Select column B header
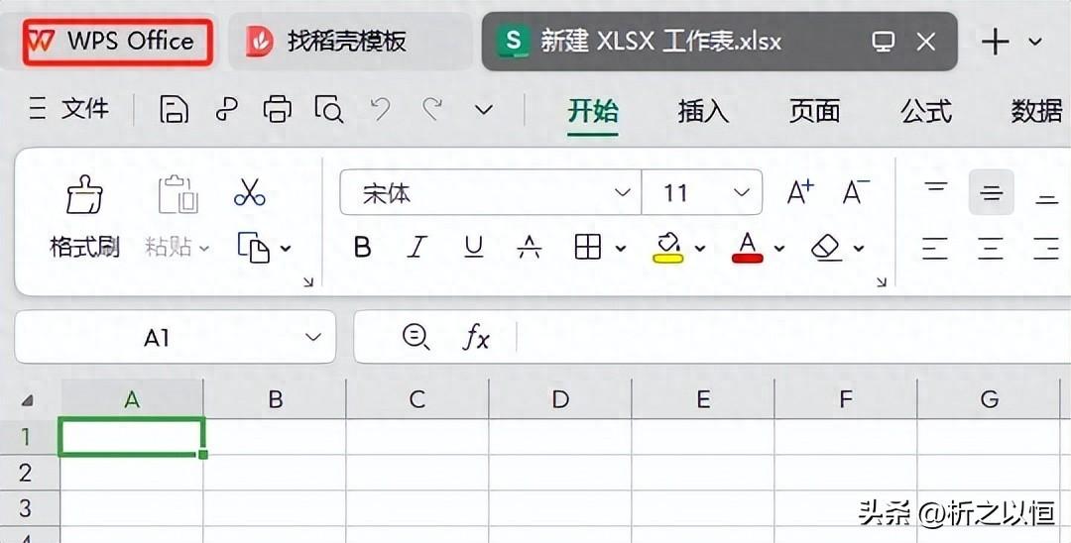Viewport: 1071px width, 543px height. pos(276,399)
